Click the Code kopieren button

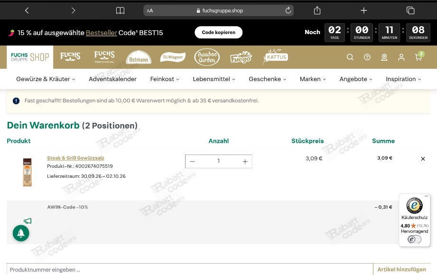[218, 32]
